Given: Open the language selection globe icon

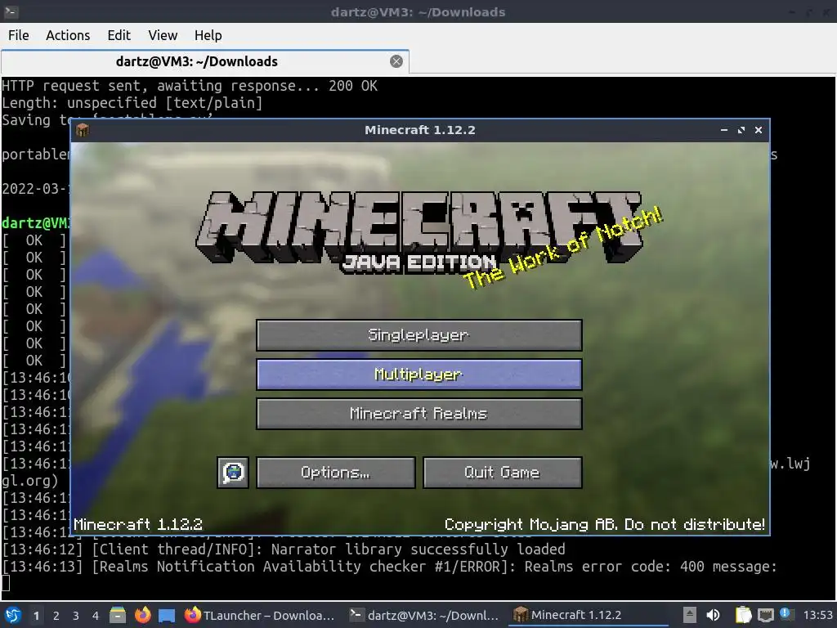Looking at the screenshot, I should tap(233, 472).
